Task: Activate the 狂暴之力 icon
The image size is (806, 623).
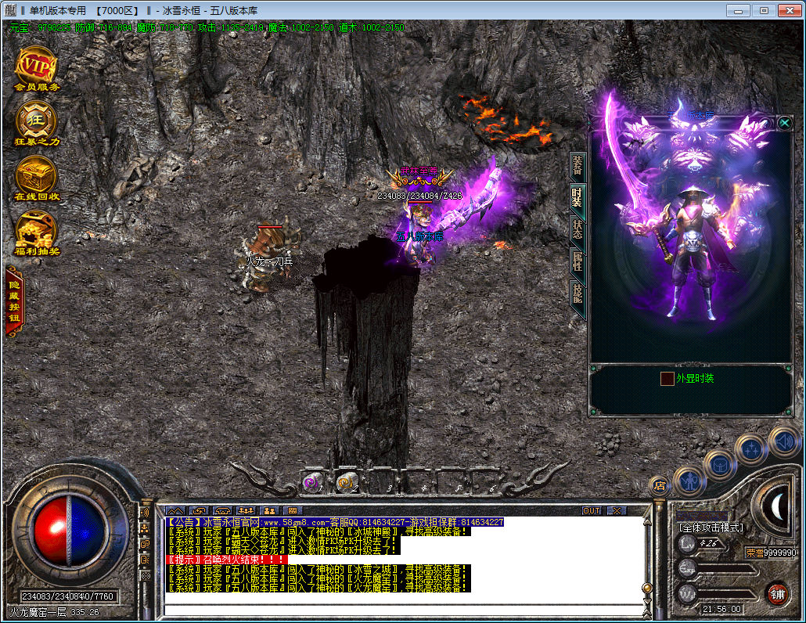Action: (x=37, y=124)
